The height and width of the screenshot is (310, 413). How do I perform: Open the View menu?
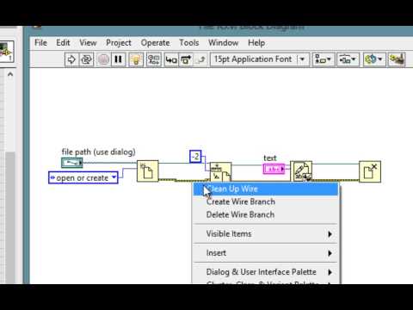tap(88, 43)
